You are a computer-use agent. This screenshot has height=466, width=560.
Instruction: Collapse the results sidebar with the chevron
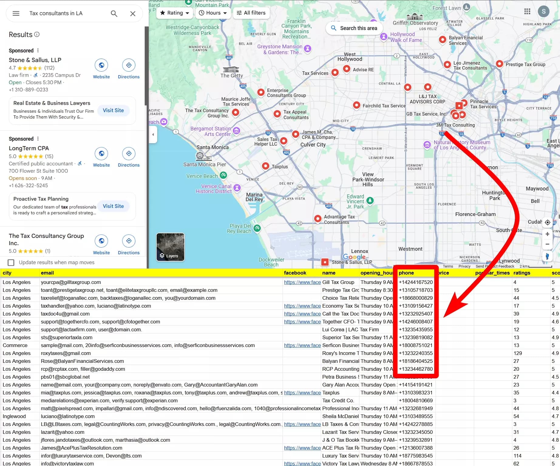[153, 134]
